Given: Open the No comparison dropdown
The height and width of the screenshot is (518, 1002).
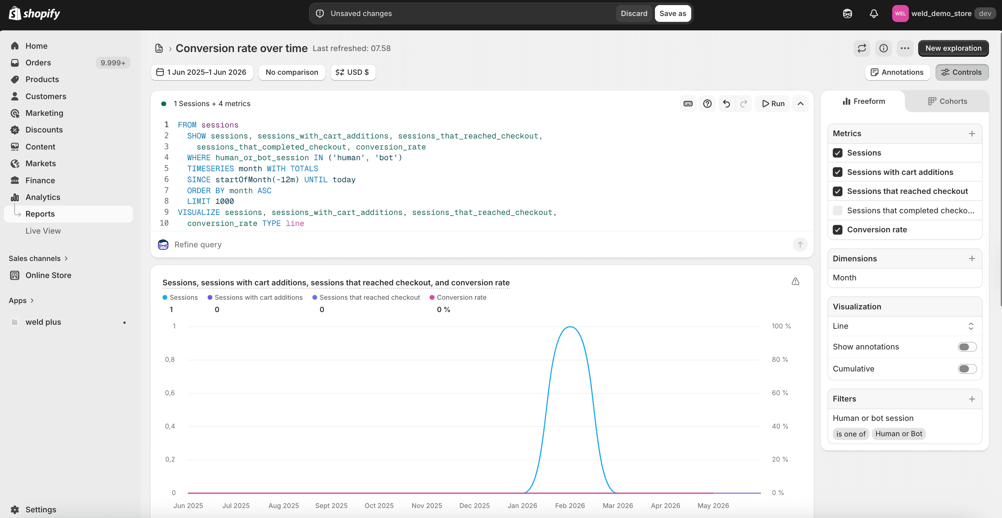Looking at the screenshot, I should click(292, 72).
